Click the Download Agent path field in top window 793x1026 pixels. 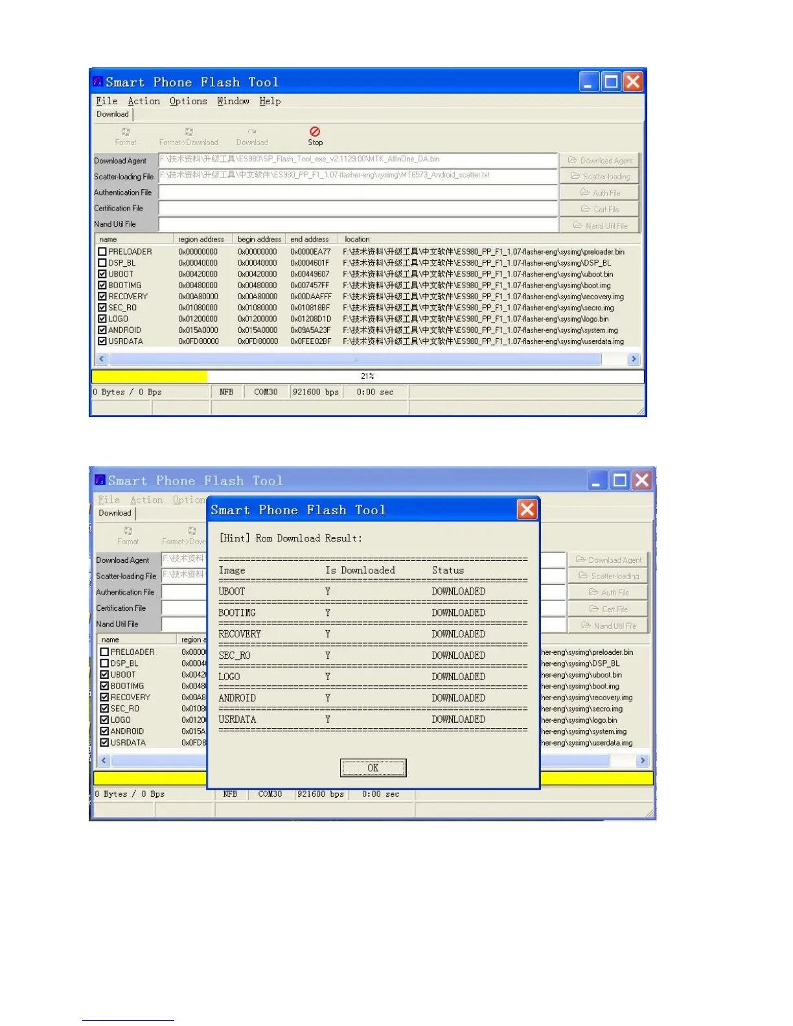pyautogui.click(x=358, y=160)
